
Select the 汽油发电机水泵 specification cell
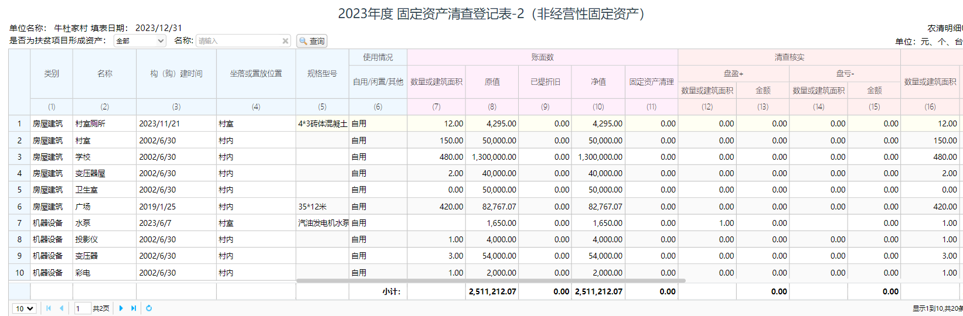[322, 223]
